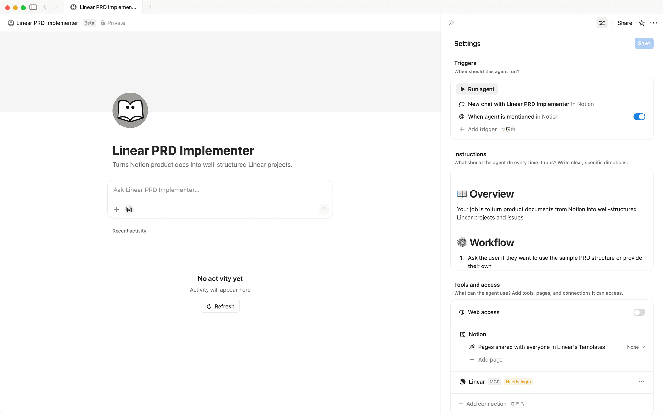
Task: Open the settings sliders icon in top bar
Action: pyautogui.click(x=602, y=23)
